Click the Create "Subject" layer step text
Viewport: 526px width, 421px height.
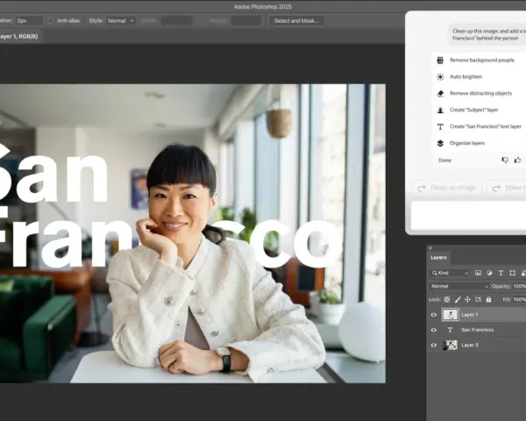(x=474, y=111)
